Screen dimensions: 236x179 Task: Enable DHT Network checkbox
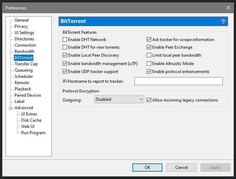pos(65,40)
